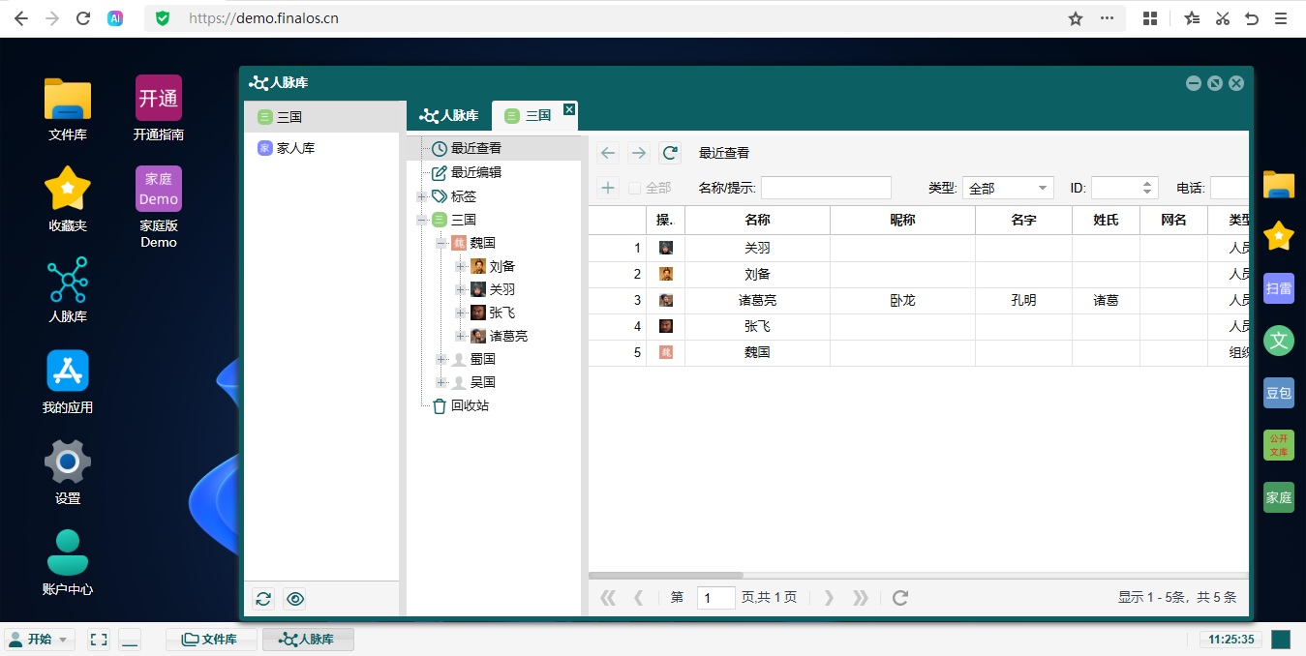Click the 孔明 name cell

click(1023, 301)
